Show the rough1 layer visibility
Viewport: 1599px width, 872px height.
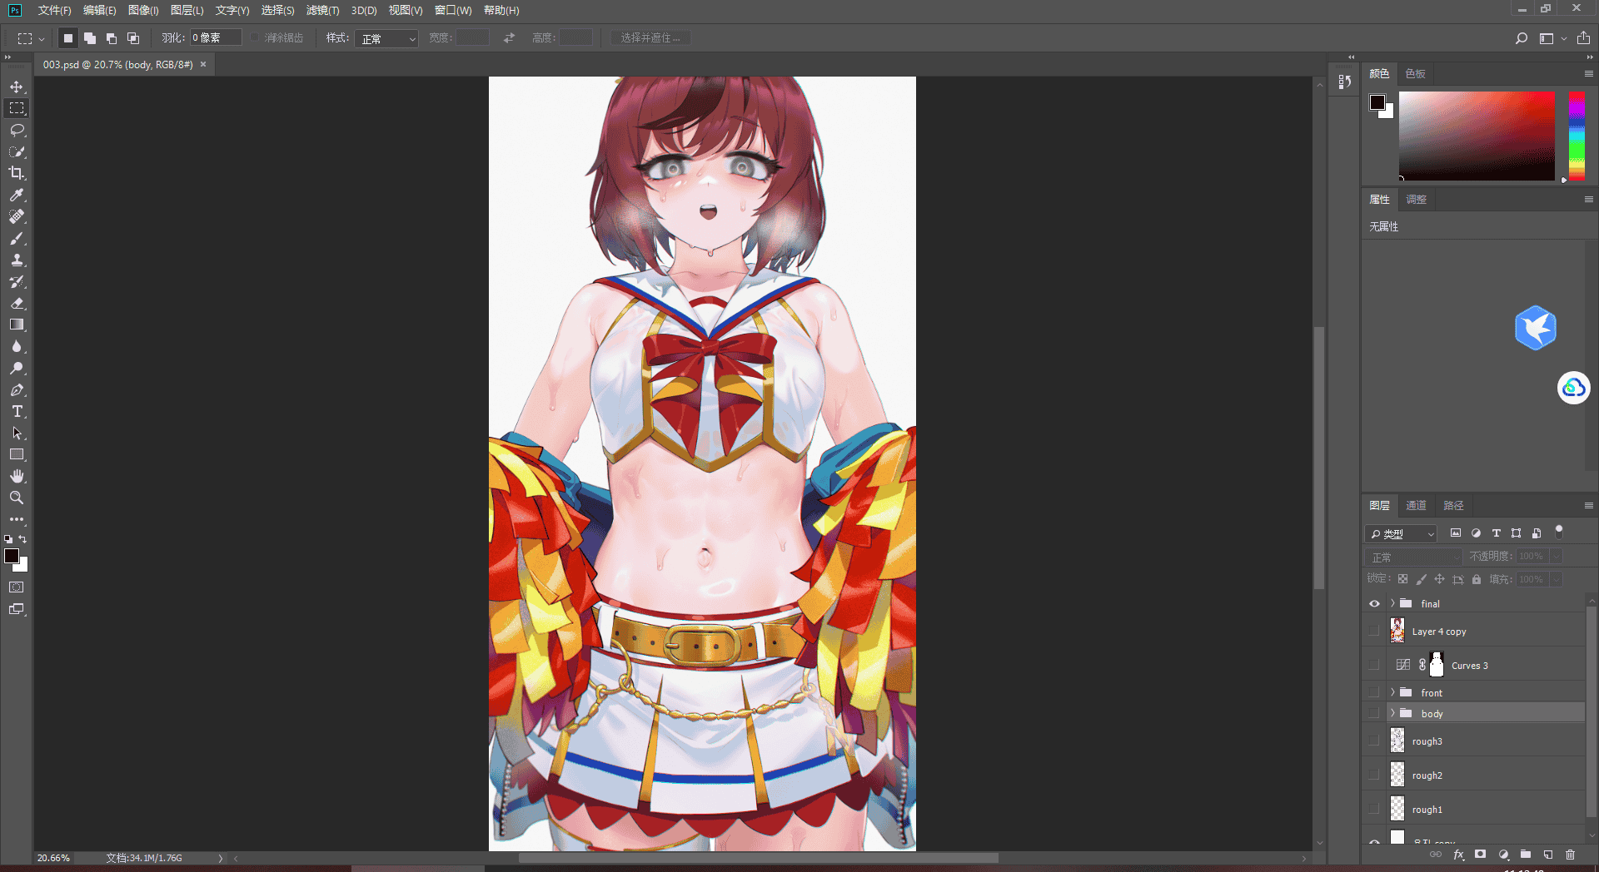pos(1374,809)
